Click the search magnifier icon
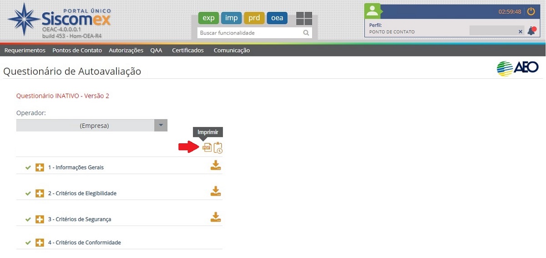Viewport: 546px width, 258px height. pos(306,33)
